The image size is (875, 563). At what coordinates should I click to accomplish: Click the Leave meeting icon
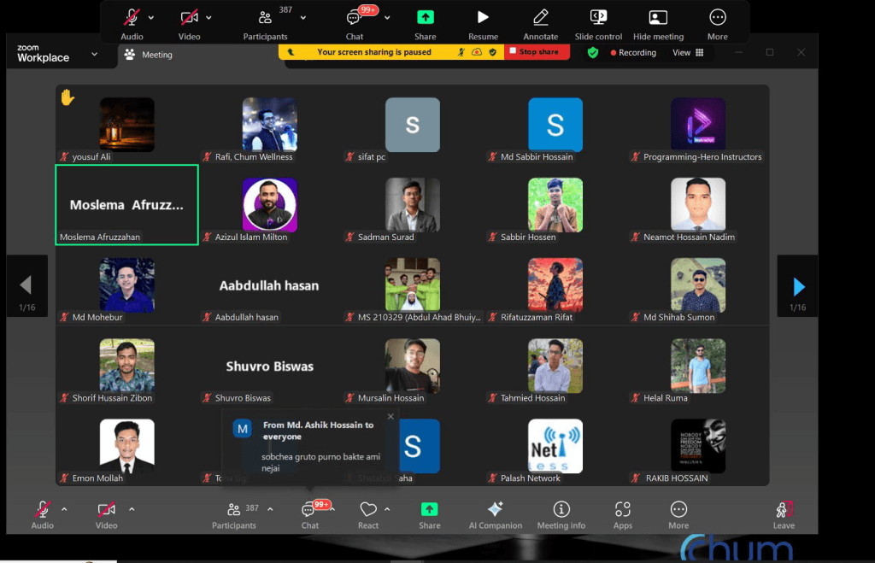[784, 509]
